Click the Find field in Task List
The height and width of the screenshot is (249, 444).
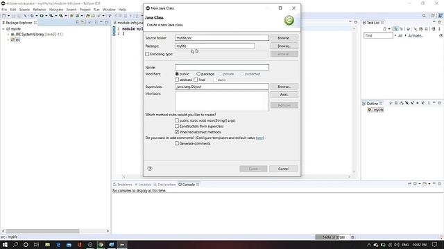[x=378, y=35]
